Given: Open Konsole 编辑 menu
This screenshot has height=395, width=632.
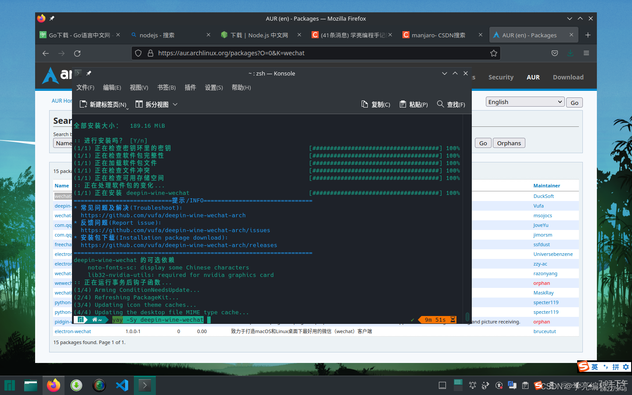Looking at the screenshot, I should click(x=112, y=88).
